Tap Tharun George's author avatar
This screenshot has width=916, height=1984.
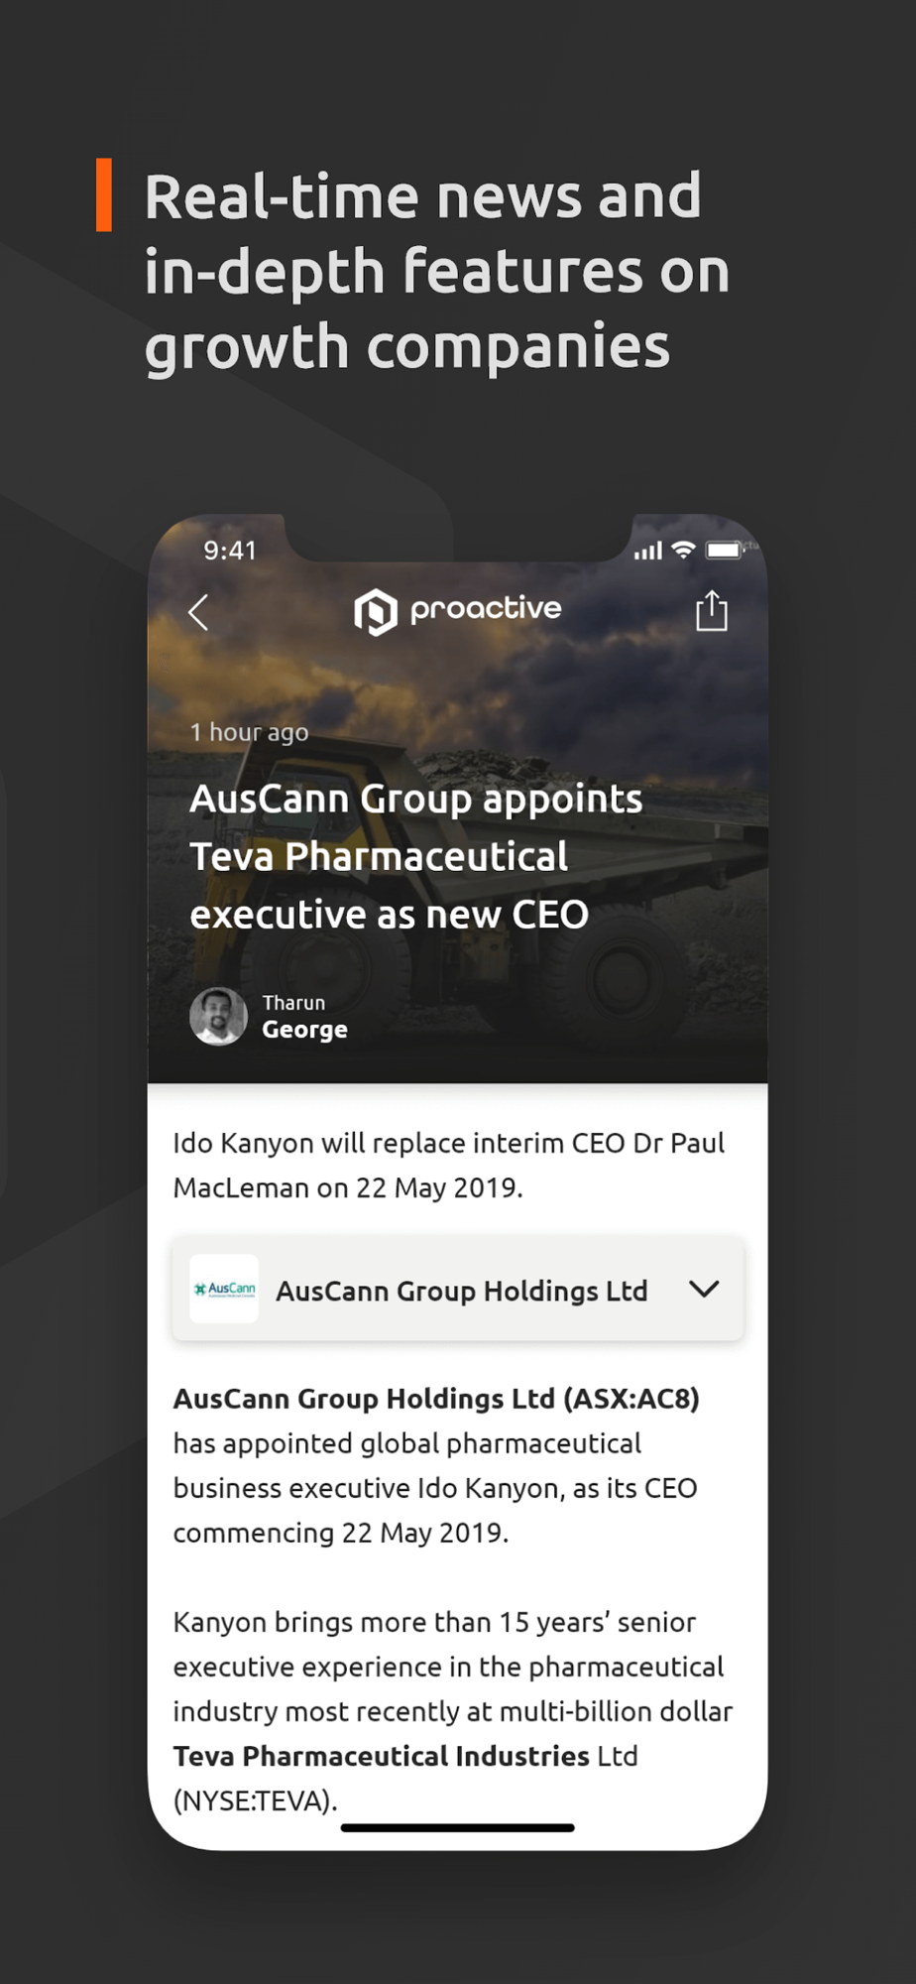pyautogui.click(x=218, y=1016)
